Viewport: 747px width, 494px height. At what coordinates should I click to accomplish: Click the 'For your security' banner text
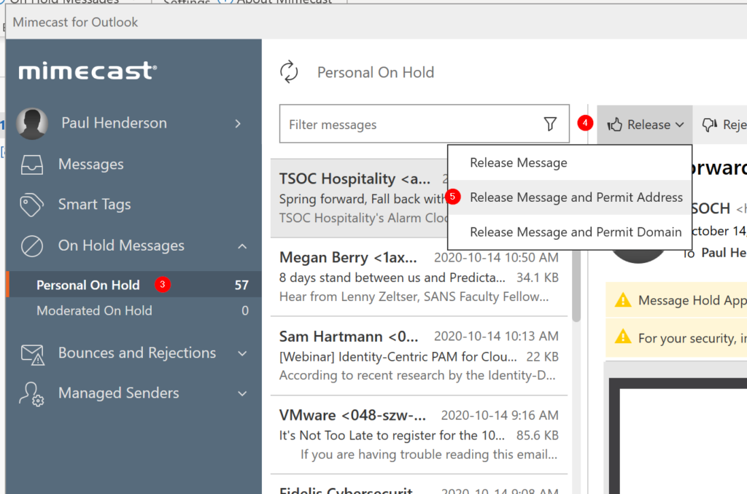pos(693,338)
